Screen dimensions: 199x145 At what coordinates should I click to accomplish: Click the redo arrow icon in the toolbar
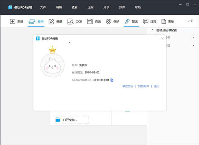tap(190, 21)
